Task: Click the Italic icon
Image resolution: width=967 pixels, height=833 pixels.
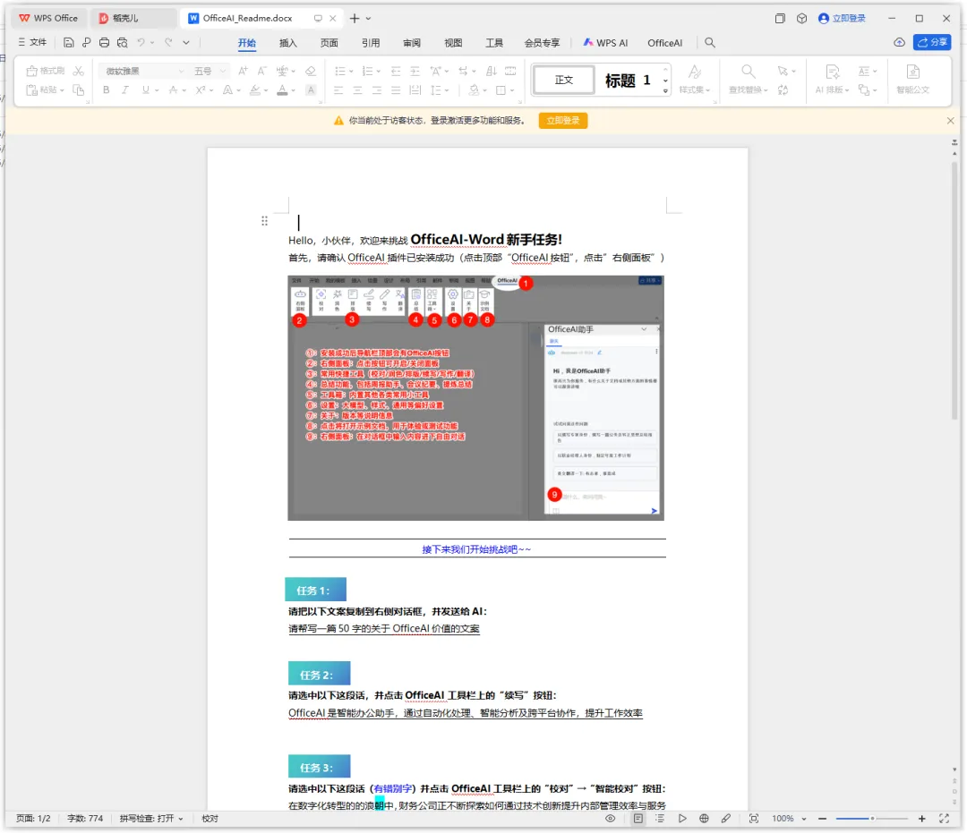Action: coord(125,90)
